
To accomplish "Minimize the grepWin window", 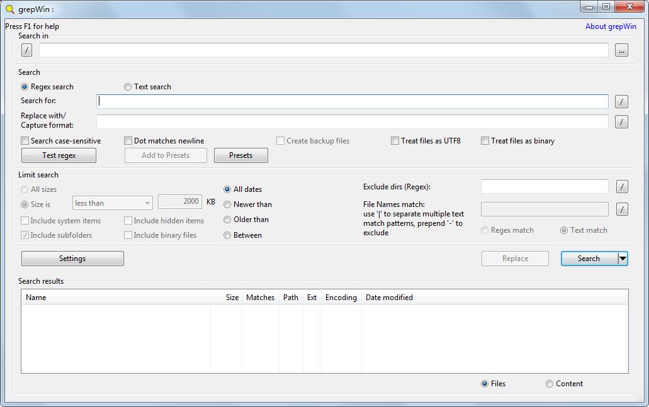I will [x=589, y=7].
